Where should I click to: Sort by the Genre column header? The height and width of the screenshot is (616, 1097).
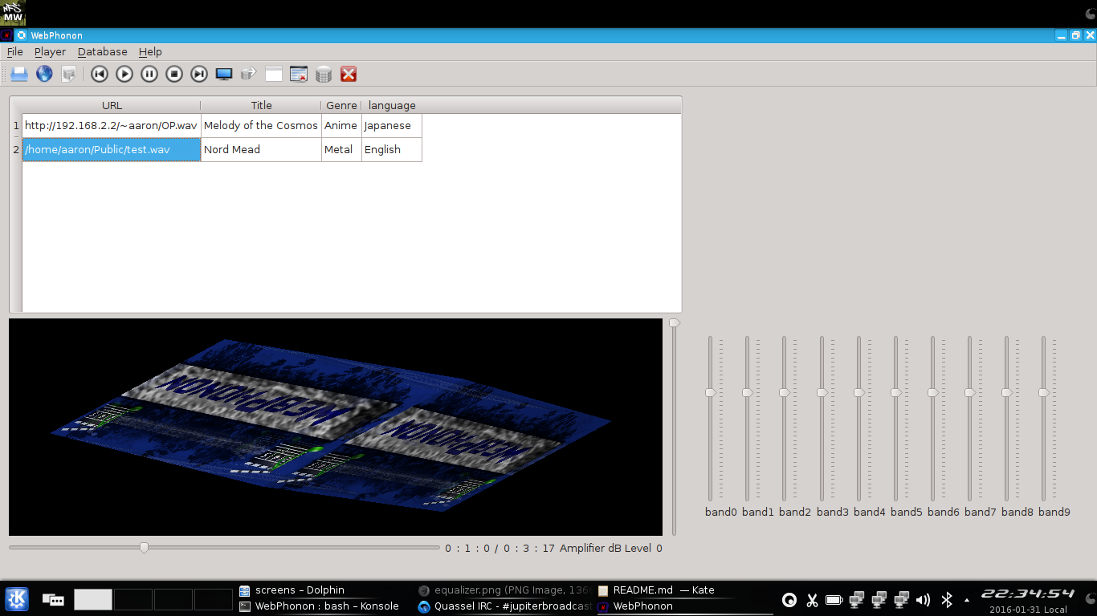[x=341, y=105]
